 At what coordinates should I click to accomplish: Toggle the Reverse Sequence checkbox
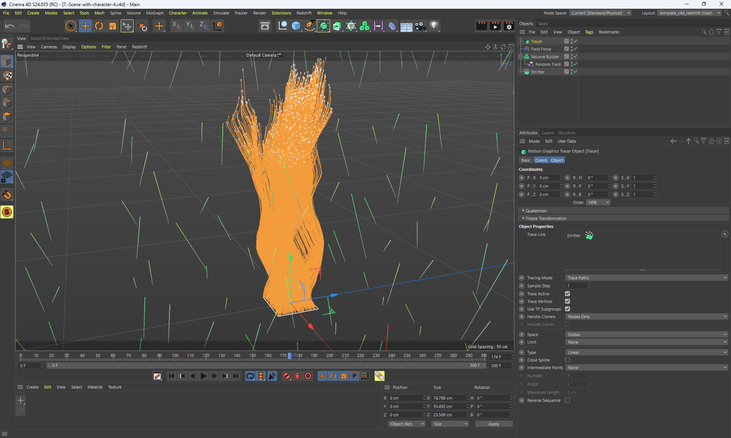567,400
